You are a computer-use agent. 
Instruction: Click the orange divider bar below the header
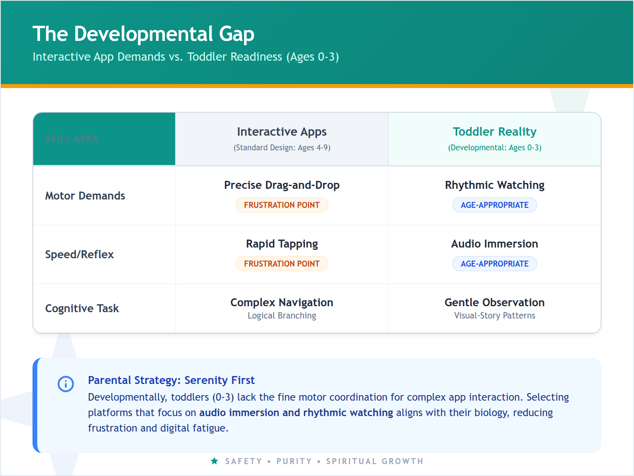pyautogui.click(x=317, y=85)
